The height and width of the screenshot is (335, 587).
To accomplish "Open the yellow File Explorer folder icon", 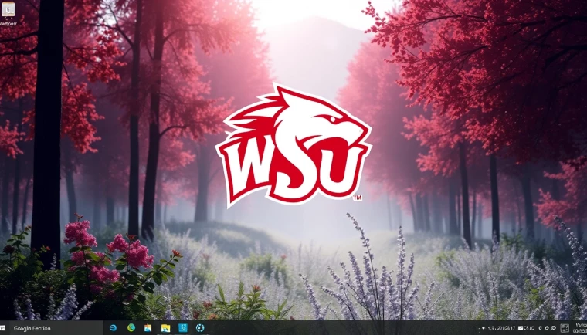I will click(165, 328).
